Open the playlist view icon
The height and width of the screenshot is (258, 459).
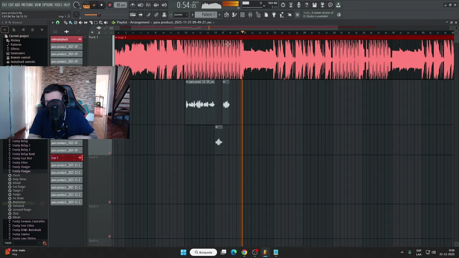point(227,15)
